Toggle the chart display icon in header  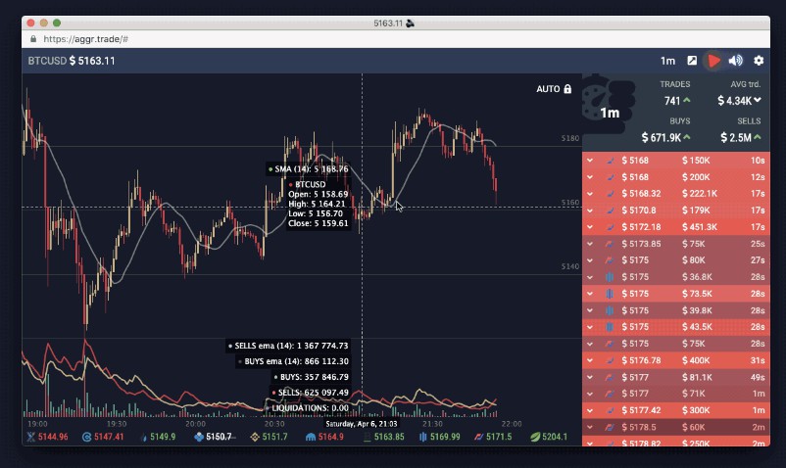click(693, 61)
